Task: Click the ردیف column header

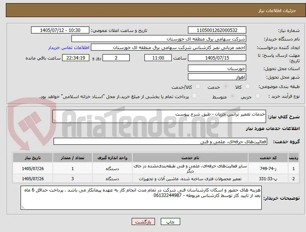Action: point(294,158)
